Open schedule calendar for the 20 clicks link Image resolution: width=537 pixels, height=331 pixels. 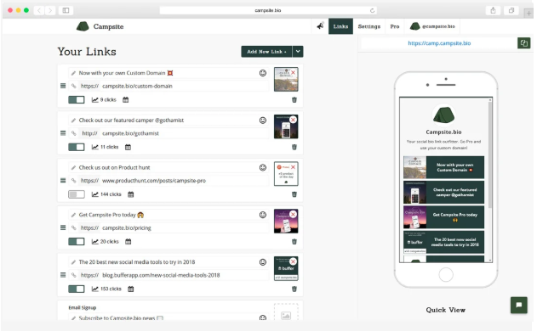click(129, 242)
